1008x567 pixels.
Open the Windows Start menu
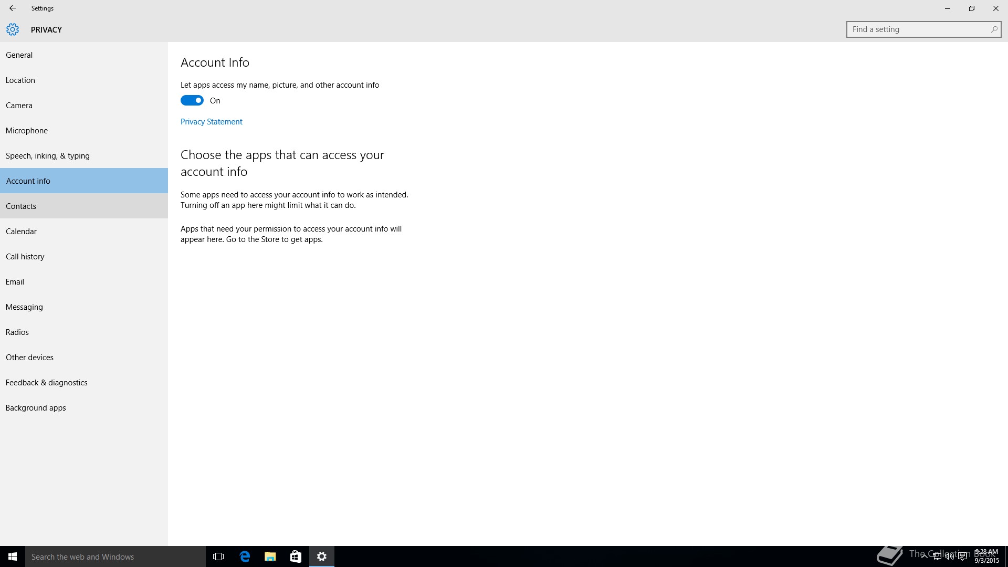click(13, 556)
